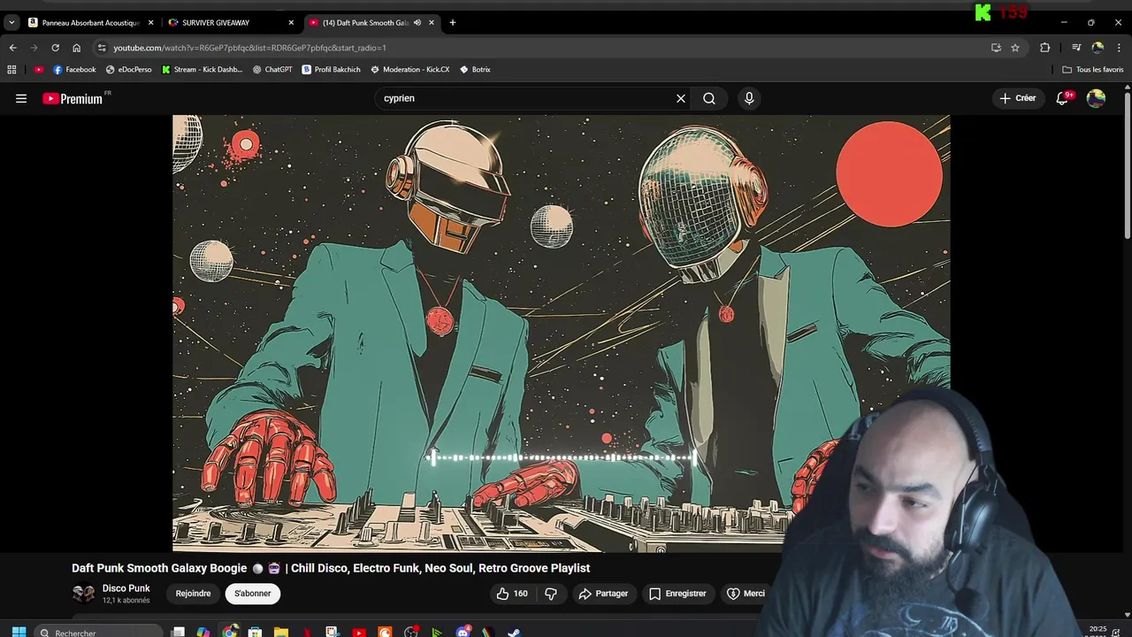The height and width of the screenshot is (637, 1132).
Task: Open the Disco Punk channel name
Action: (x=126, y=588)
